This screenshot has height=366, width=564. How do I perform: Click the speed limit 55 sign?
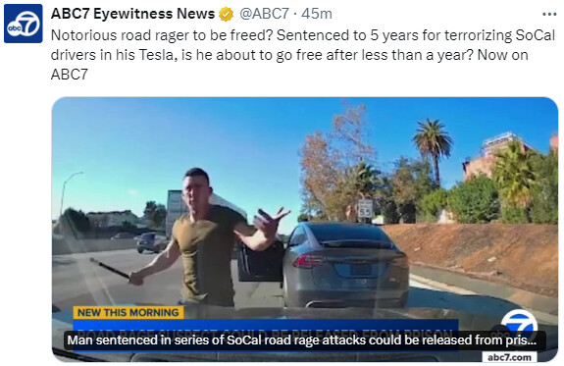coord(365,209)
